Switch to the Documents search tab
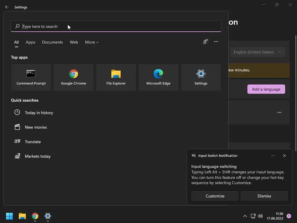The height and width of the screenshot is (223, 297). pos(52,42)
